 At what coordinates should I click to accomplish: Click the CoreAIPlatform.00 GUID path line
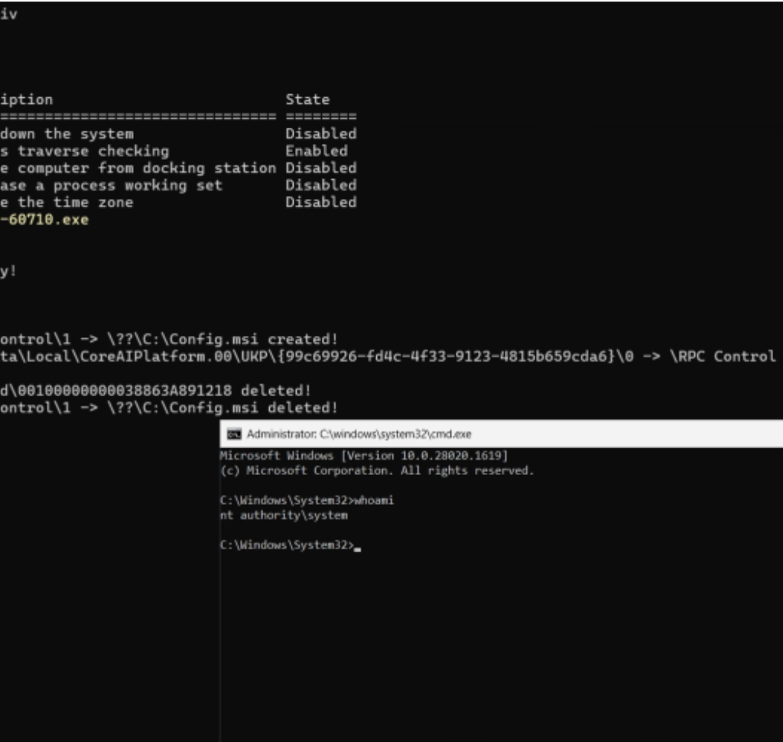tap(306, 356)
